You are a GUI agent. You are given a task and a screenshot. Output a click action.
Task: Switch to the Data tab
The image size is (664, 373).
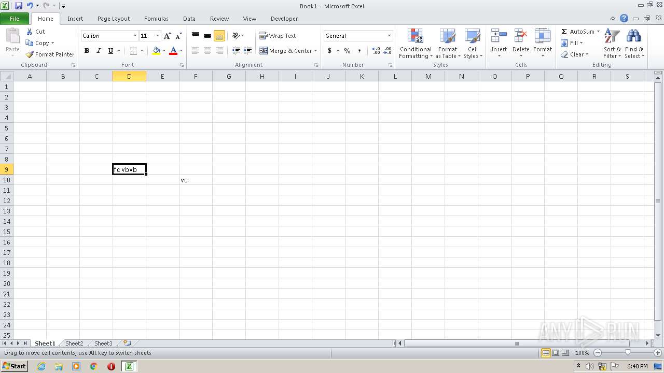pos(189,19)
